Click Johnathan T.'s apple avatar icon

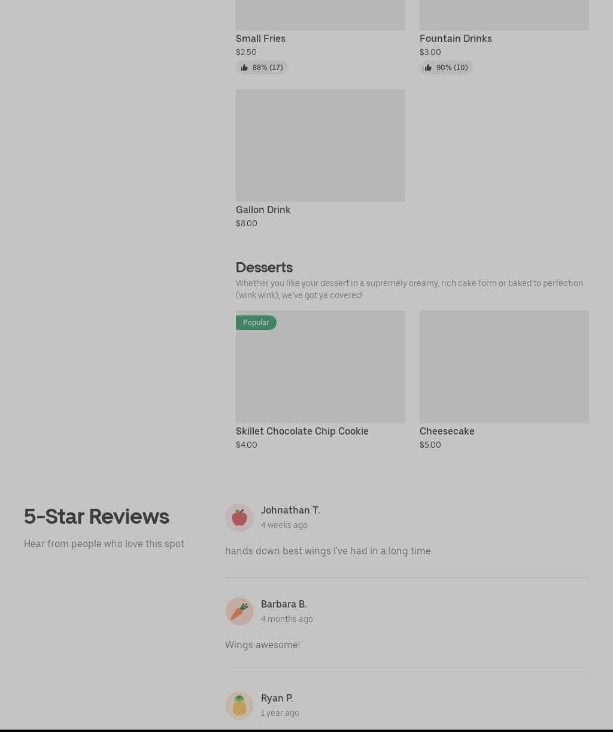click(239, 518)
